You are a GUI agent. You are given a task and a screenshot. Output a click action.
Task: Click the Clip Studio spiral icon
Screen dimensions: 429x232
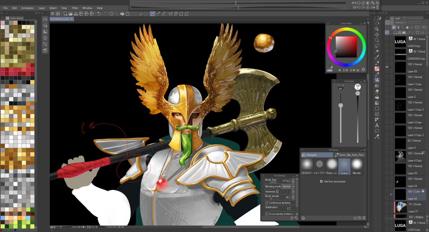58,14
